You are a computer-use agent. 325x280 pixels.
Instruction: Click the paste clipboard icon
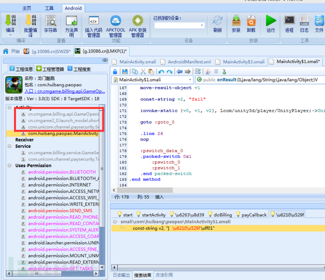(x=151, y=72)
